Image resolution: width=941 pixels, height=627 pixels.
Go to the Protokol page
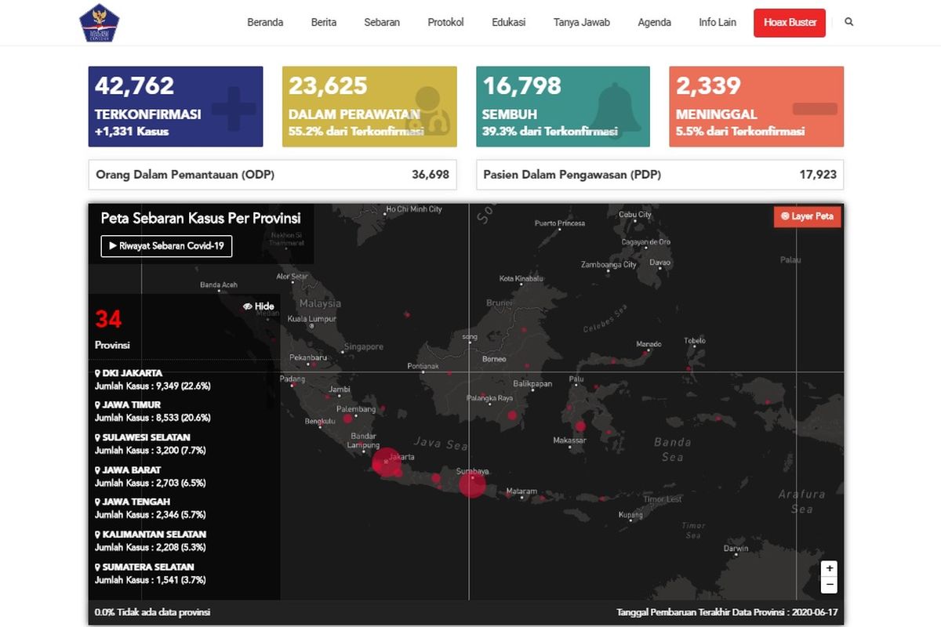coord(445,22)
